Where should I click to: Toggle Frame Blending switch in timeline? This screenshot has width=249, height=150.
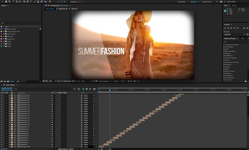[87, 89]
